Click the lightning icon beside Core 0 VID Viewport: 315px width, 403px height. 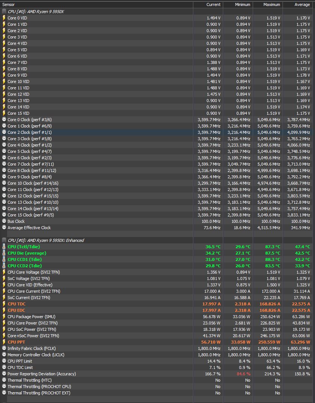tap(4, 18)
